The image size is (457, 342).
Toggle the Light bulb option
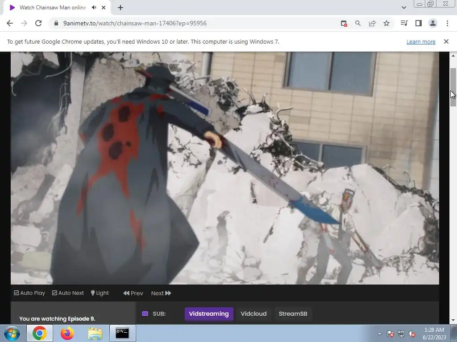point(100,293)
